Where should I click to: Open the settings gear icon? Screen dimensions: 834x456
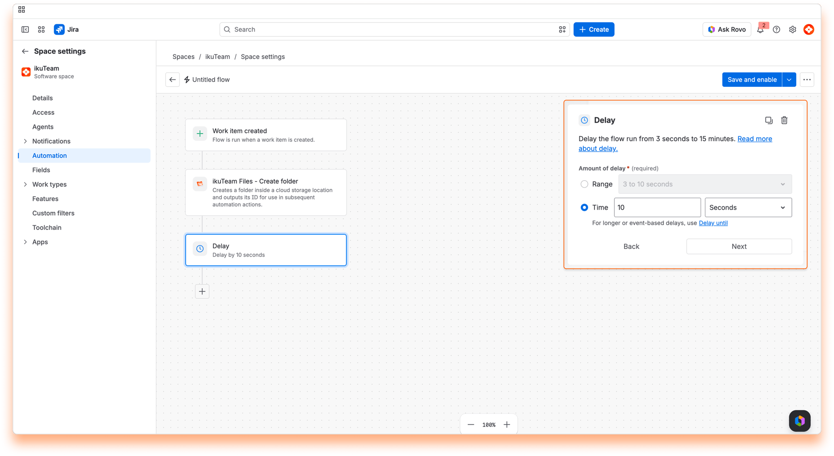[x=793, y=30]
